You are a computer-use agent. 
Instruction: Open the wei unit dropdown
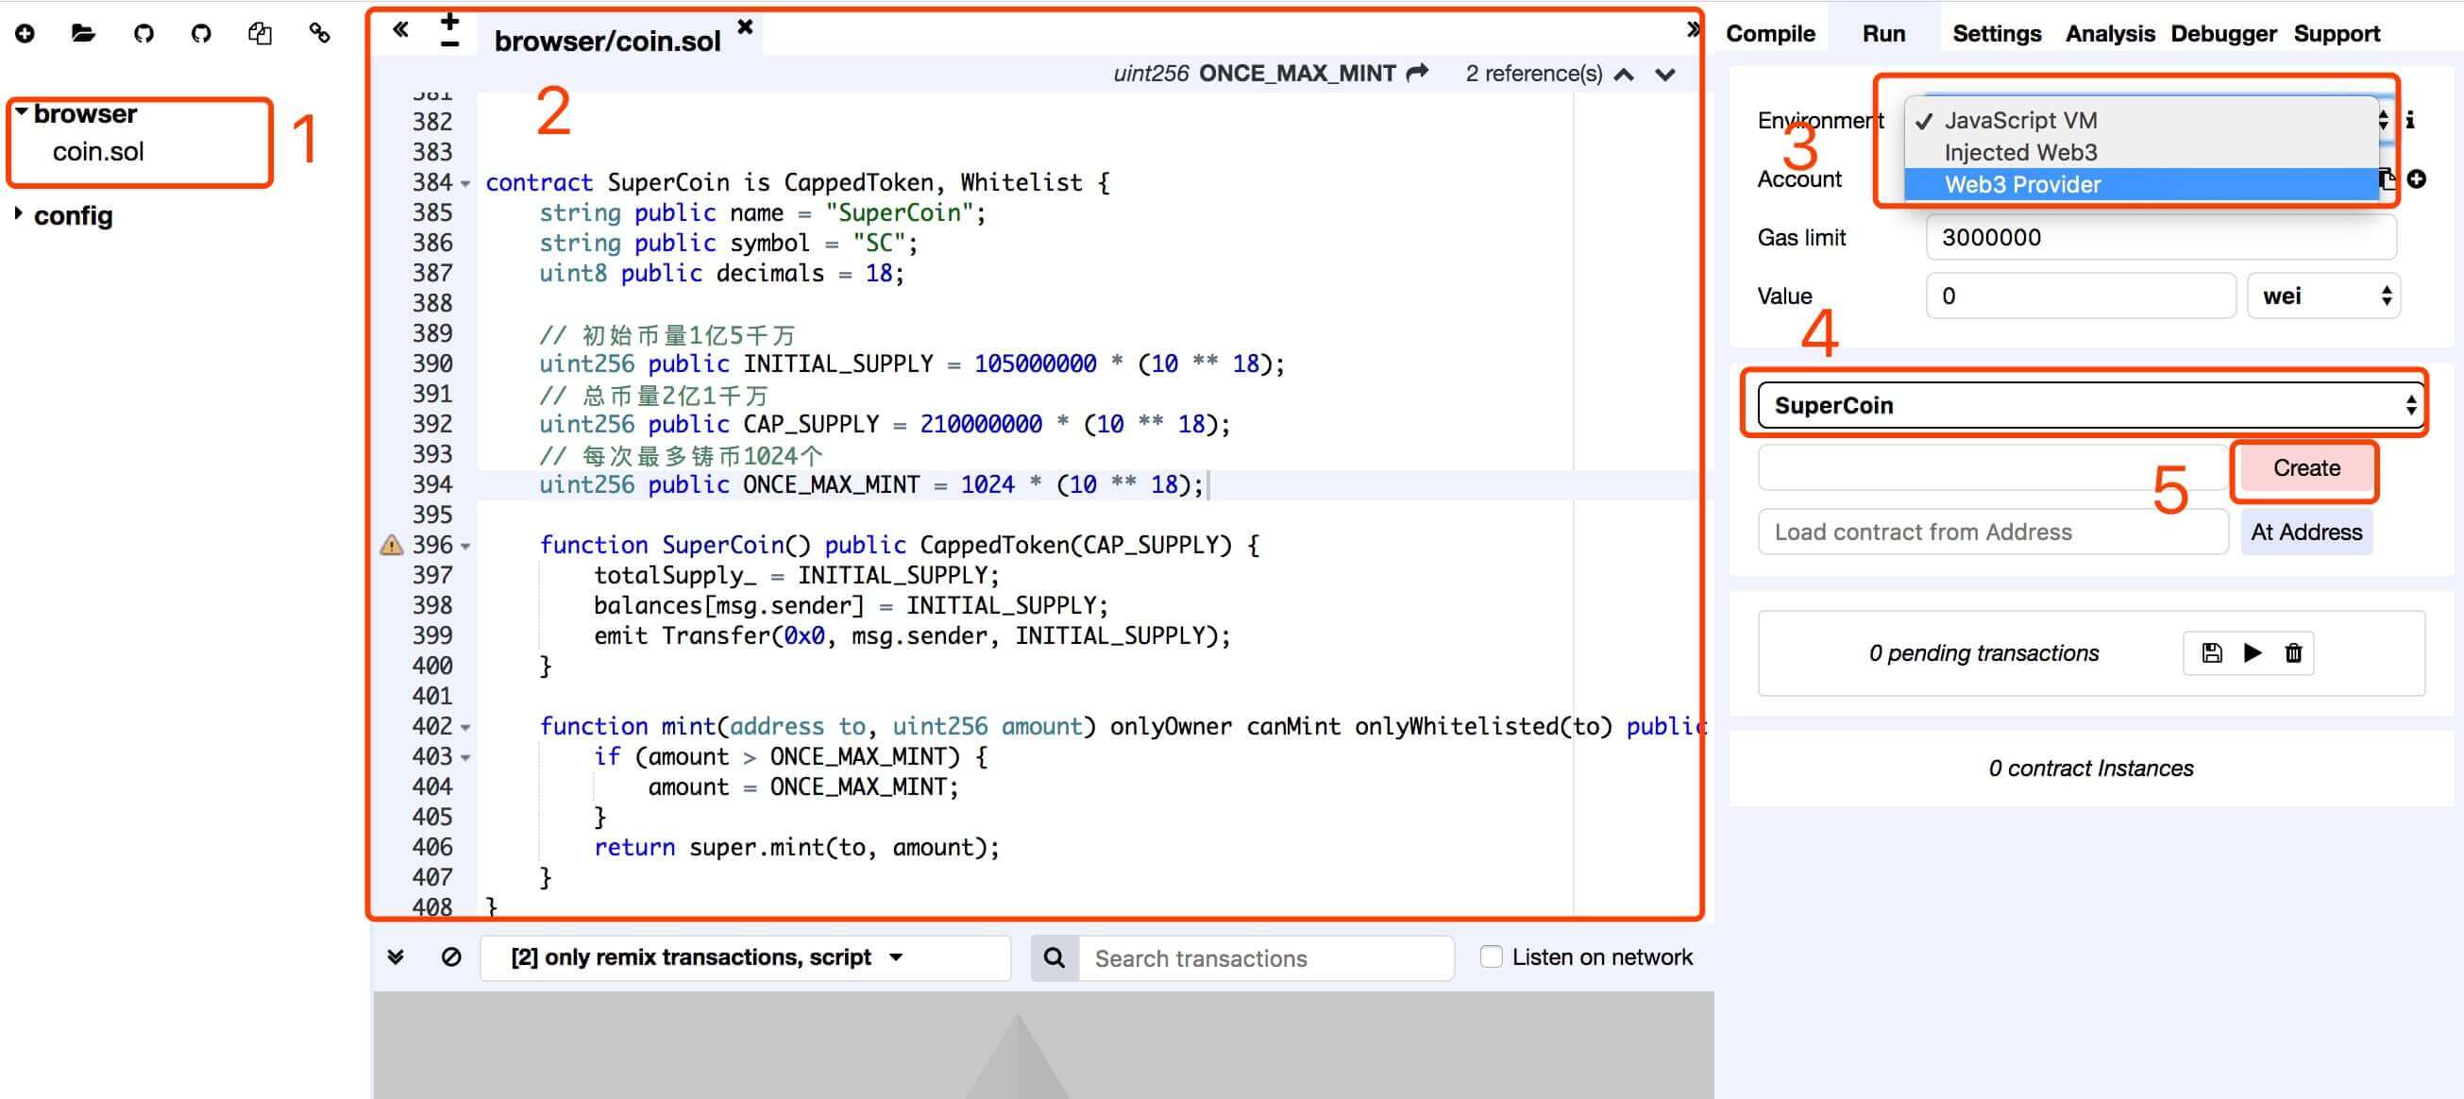[2324, 296]
